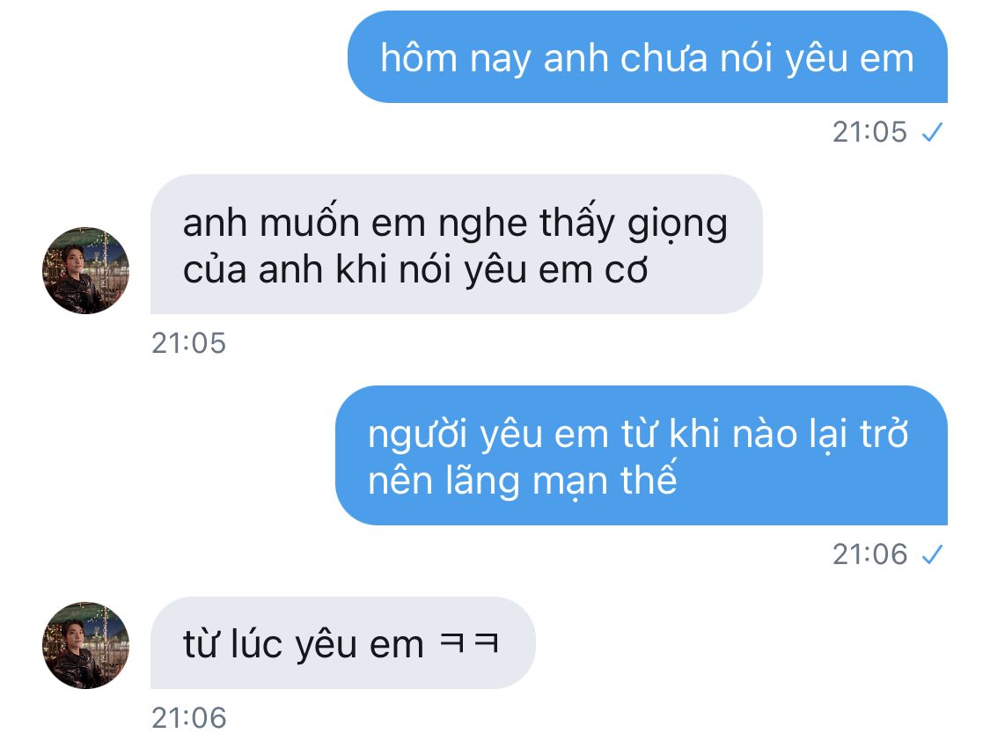Viewport: 990px width, 748px height.
Task: Select the 'hôm nay anh chưa nói yêu em' bubble
Action: click(647, 57)
